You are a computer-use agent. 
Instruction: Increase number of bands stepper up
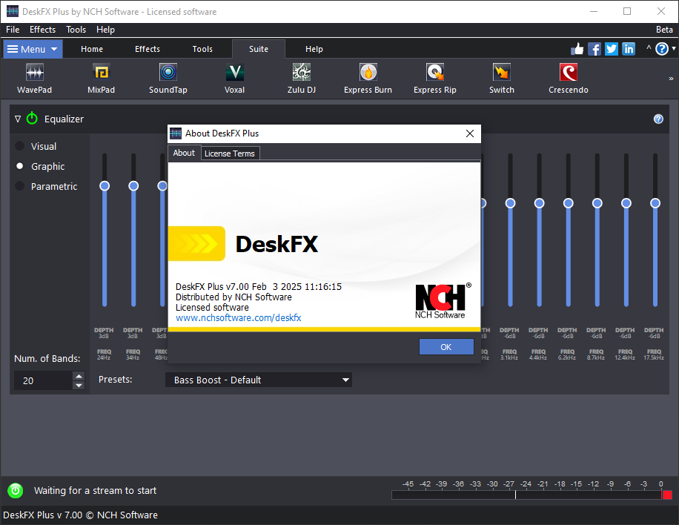79,376
